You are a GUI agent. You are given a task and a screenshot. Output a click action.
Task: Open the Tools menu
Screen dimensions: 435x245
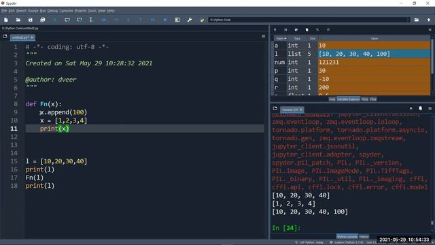click(x=92, y=11)
